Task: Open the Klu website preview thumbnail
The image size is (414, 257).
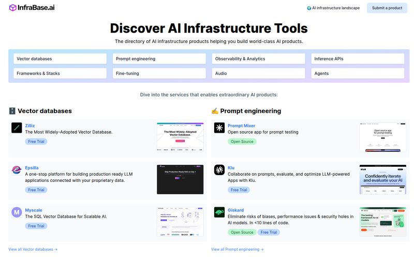Action: point(383,179)
